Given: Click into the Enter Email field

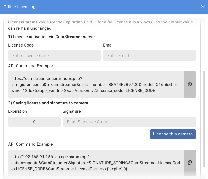Looking at the screenshot, I should [x=149, y=56].
